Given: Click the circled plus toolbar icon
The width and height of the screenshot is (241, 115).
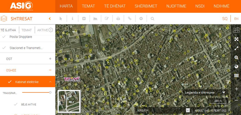Looking at the screenshot, I should (x=141, y=19).
